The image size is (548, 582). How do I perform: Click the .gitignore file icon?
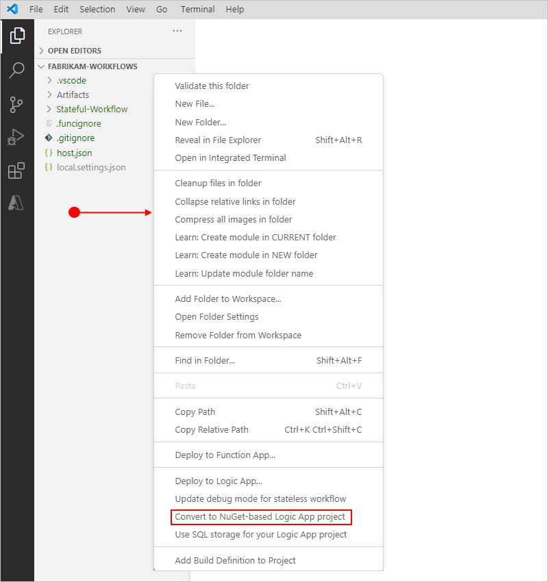point(49,138)
